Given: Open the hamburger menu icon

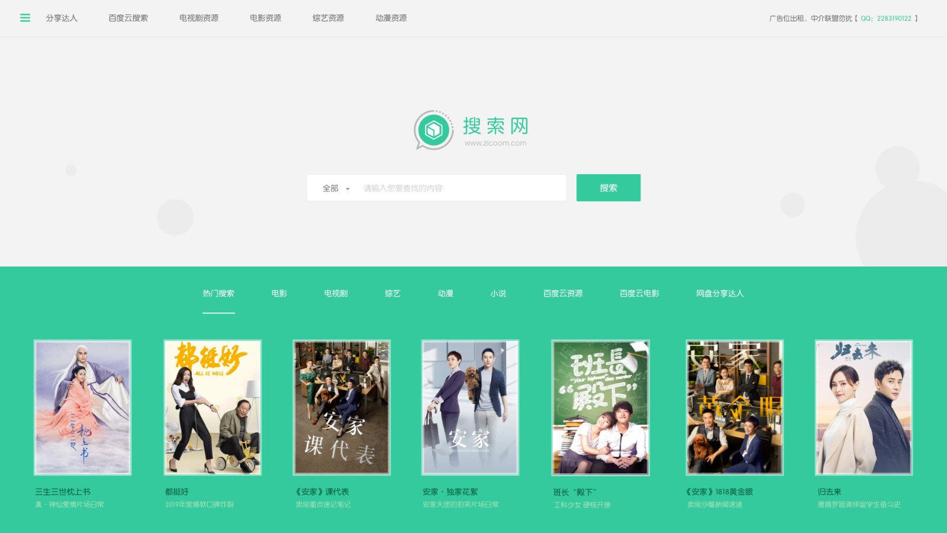Looking at the screenshot, I should [x=25, y=18].
